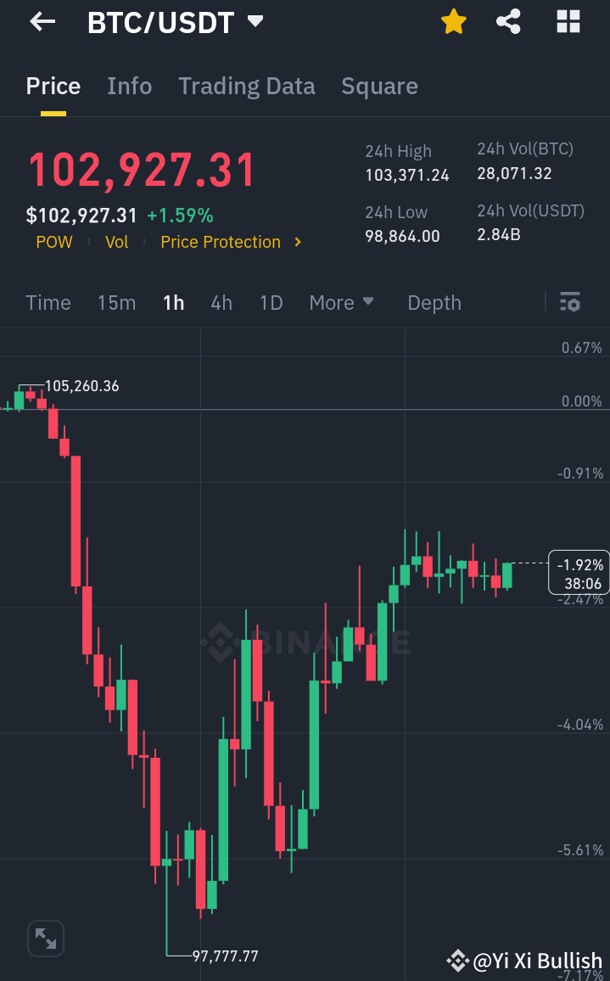The height and width of the screenshot is (981, 610).
Task: Open chart settings icon beside Depth
Action: pos(570,302)
